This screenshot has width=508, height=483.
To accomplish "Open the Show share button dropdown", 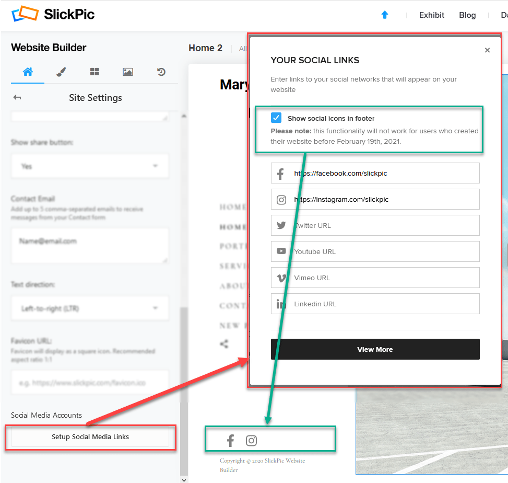I will coord(90,165).
